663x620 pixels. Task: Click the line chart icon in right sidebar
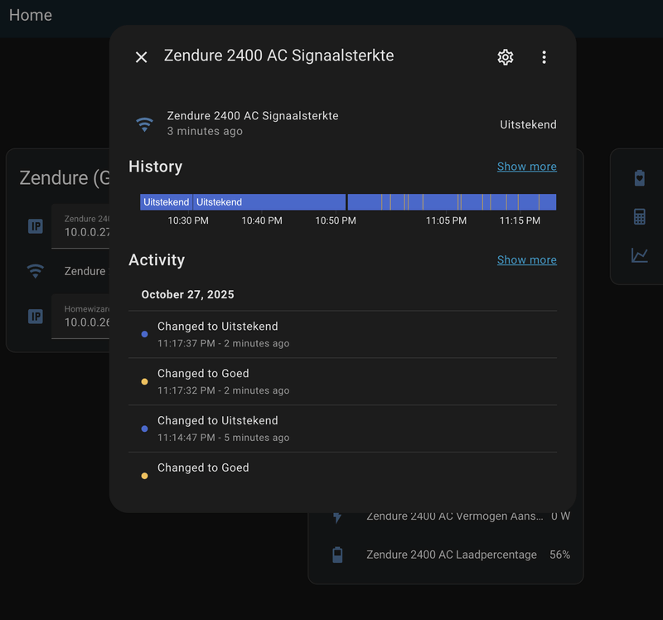[x=639, y=256]
